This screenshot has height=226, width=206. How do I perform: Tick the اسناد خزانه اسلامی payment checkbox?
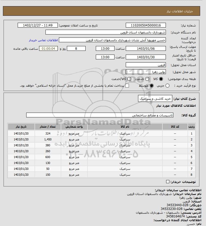point(127,86)
